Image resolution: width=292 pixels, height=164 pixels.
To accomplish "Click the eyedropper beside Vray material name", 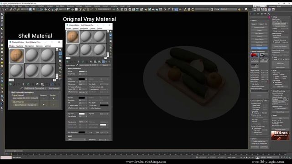I will tap(77, 65).
